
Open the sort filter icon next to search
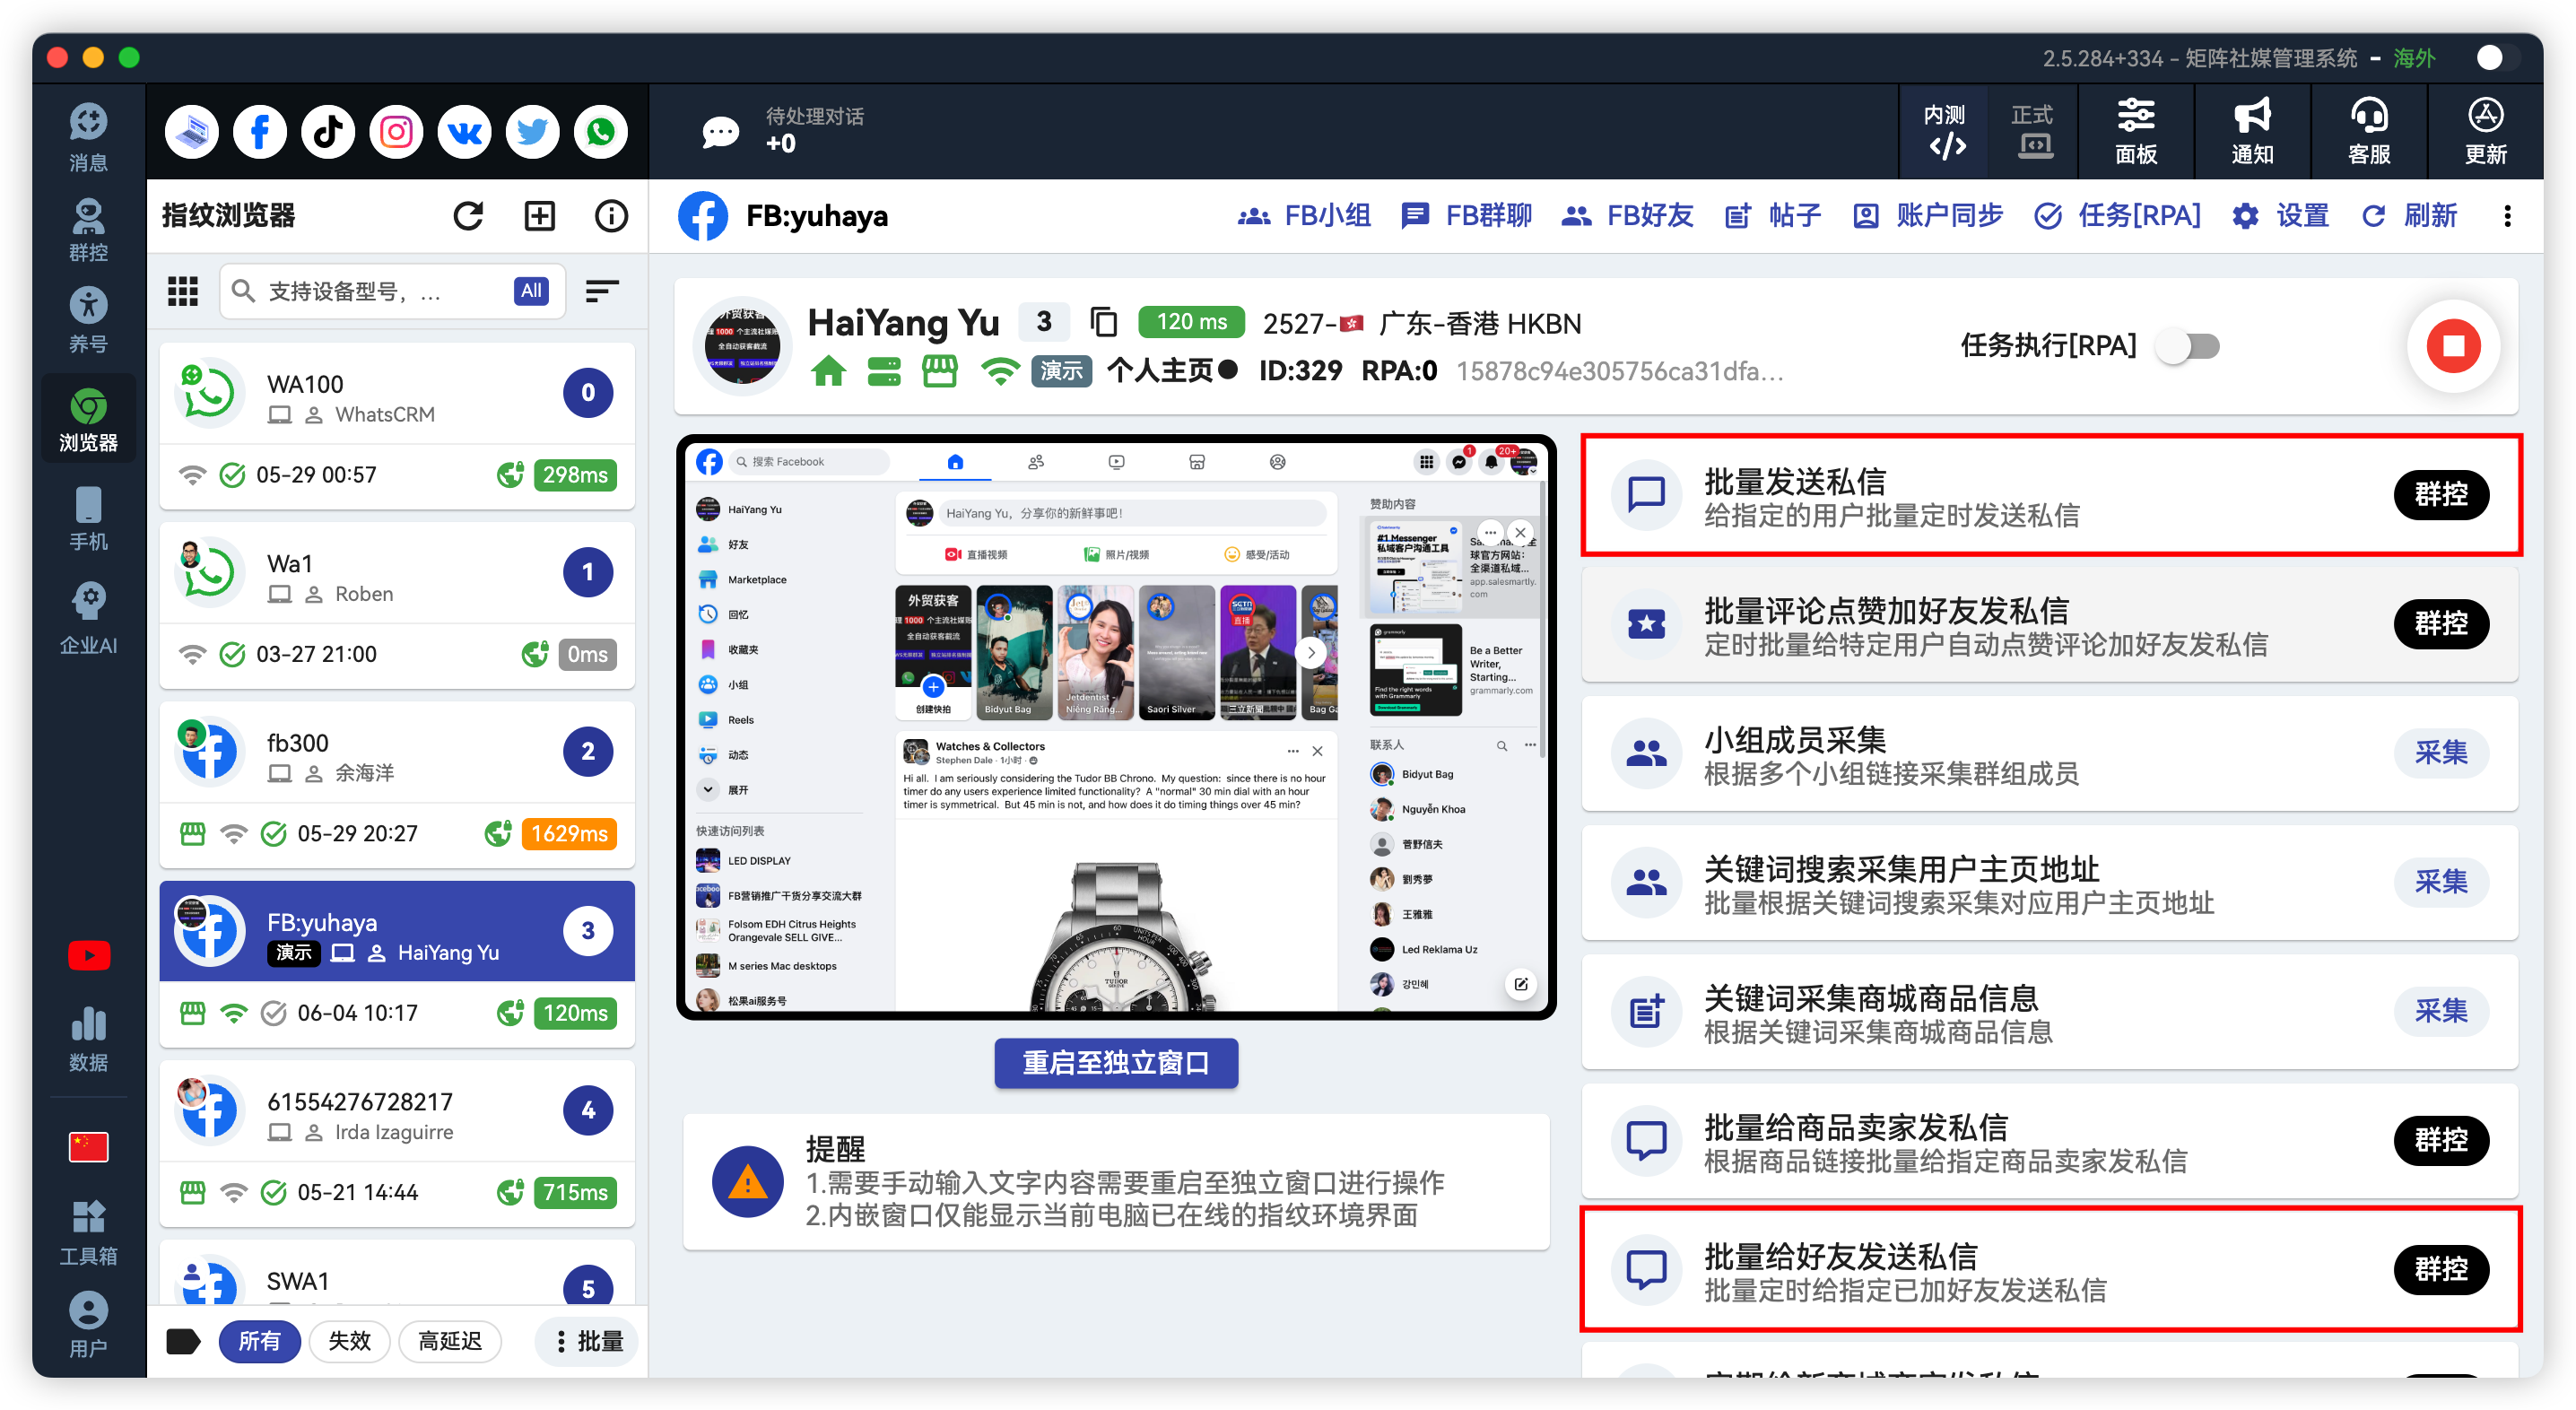(x=601, y=291)
